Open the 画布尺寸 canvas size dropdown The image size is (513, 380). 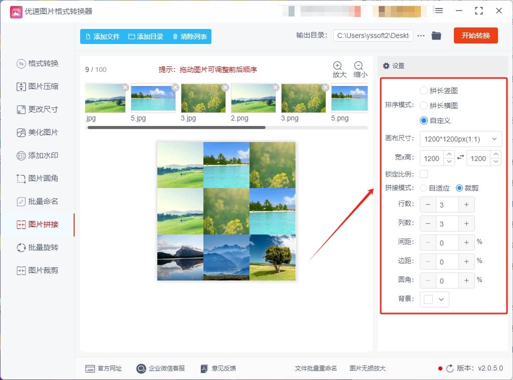click(x=459, y=139)
